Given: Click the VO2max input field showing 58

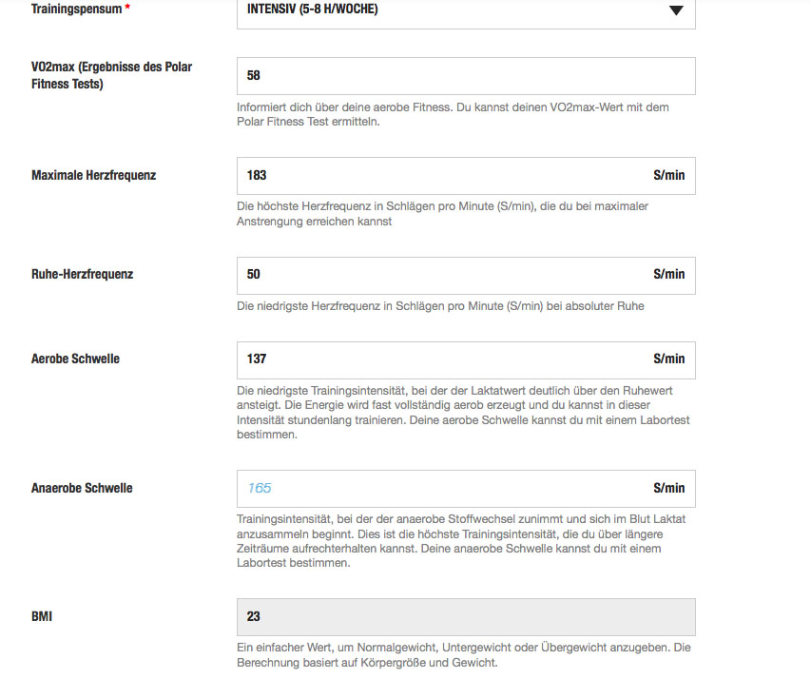Looking at the screenshot, I should (x=465, y=76).
